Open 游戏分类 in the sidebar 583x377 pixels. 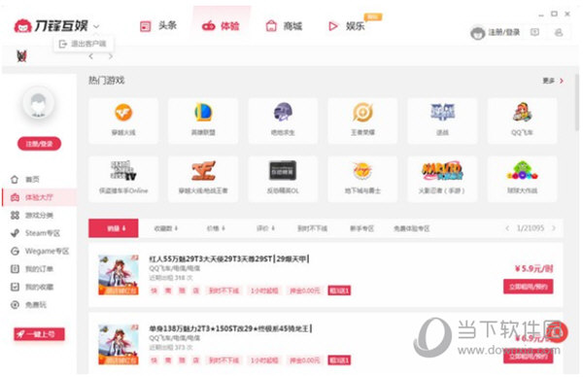click(39, 215)
